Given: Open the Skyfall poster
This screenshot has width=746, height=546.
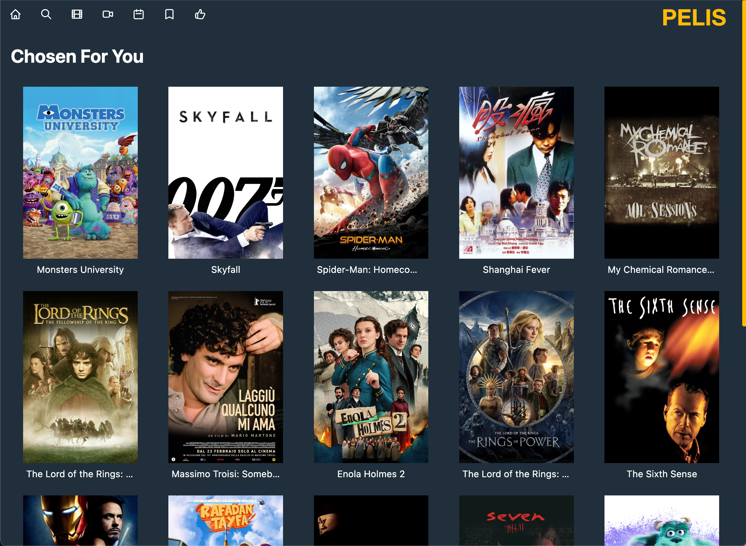Looking at the screenshot, I should click(226, 173).
